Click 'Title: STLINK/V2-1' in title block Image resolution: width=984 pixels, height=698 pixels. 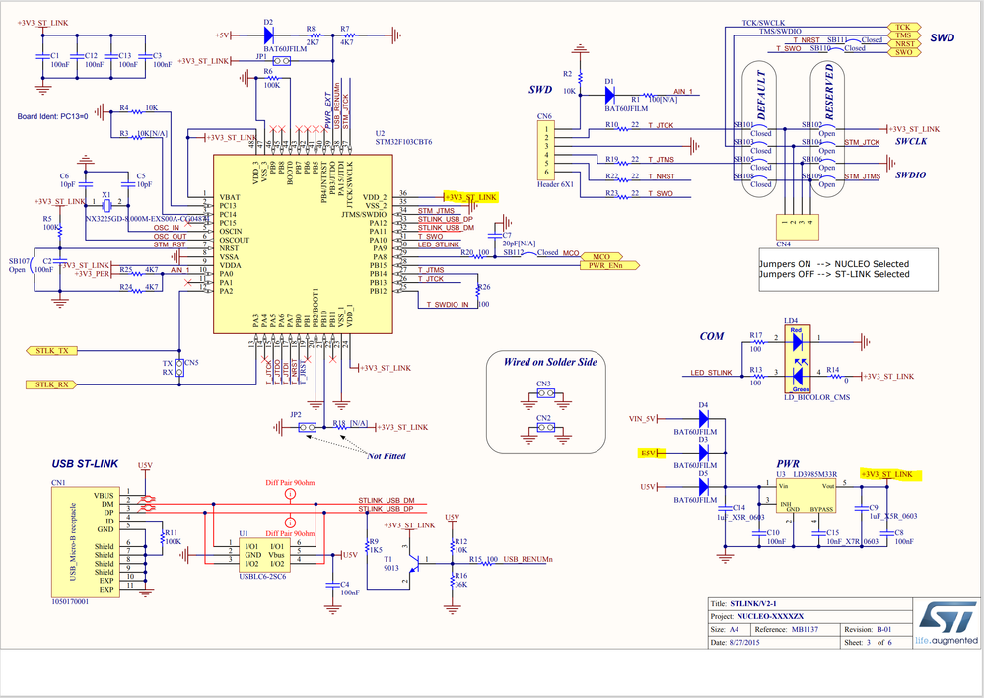coord(743,603)
